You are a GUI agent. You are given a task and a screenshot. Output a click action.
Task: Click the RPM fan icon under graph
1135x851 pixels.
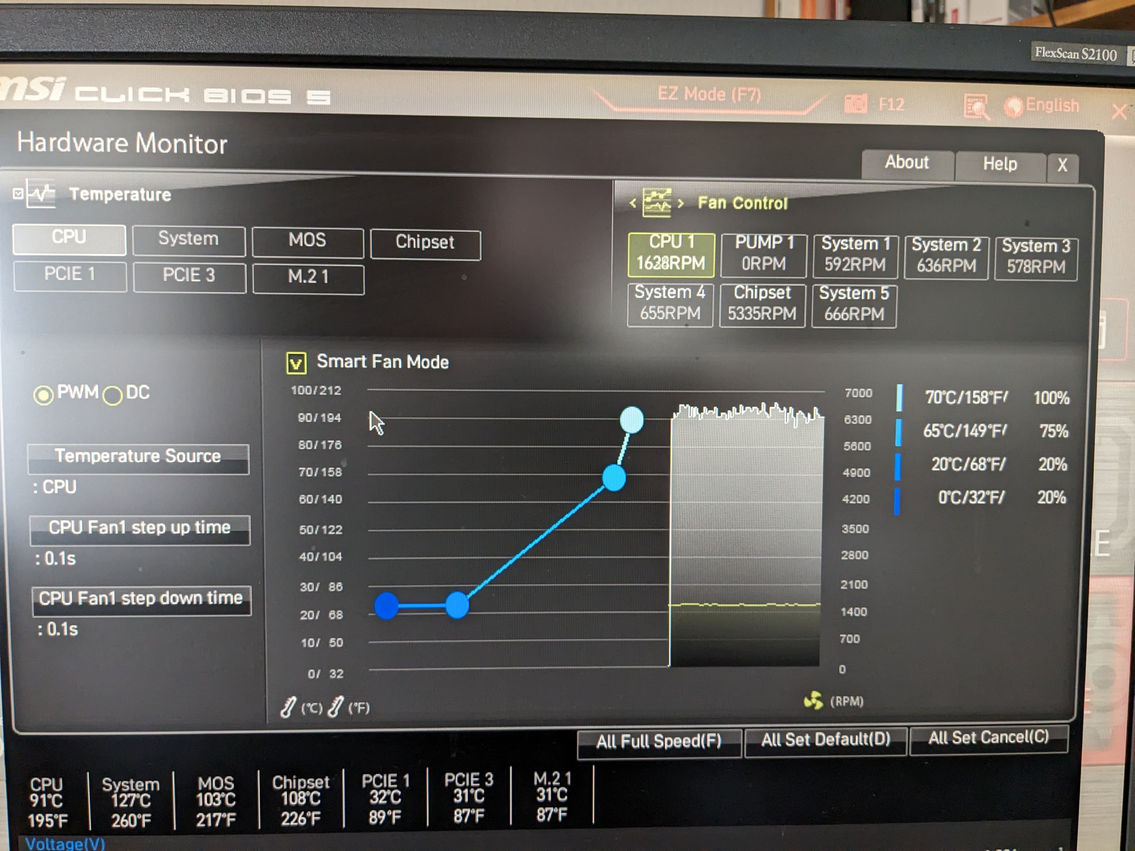[x=813, y=700]
